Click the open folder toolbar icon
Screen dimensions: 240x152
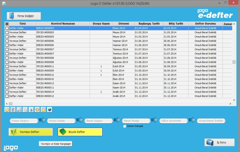pyautogui.click(x=7, y=110)
